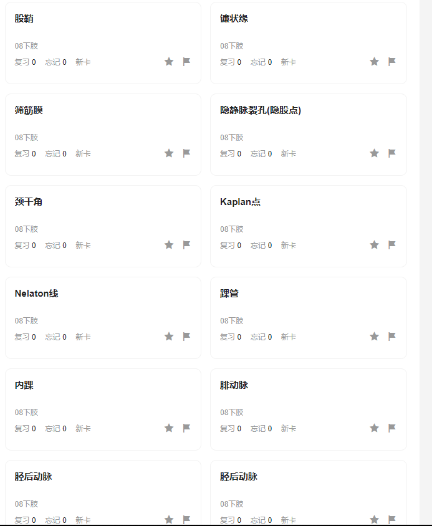Click the vertical scrollbar track on right
The width and height of the screenshot is (432, 526).
click(x=426, y=263)
